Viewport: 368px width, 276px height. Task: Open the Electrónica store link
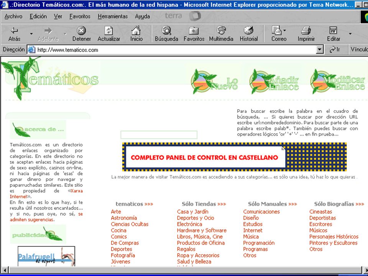pyautogui.click(x=189, y=224)
